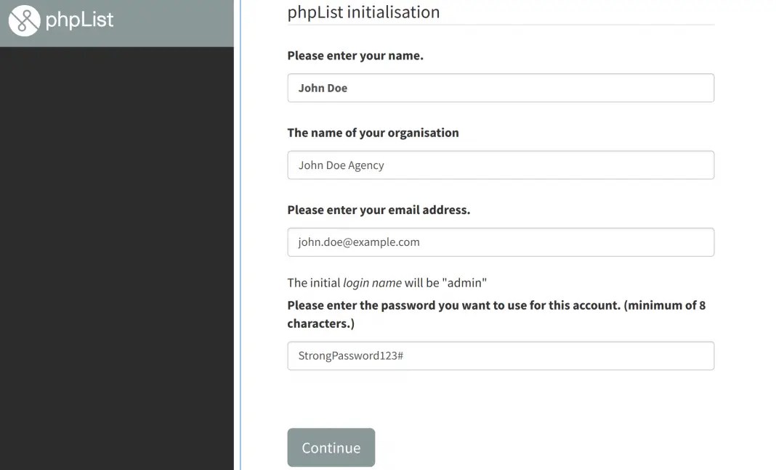776x470 pixels.
Task: Select the label Please enter your name
Action: (355, 55)
